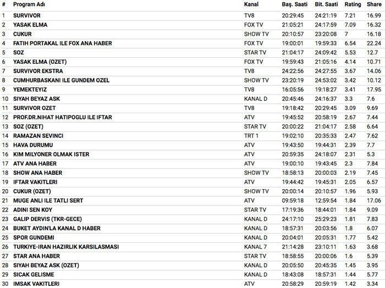Click the TRT 1 channel cell
Image resolution: width=385 pixels, height=288 pixels.
pos(252,136)
